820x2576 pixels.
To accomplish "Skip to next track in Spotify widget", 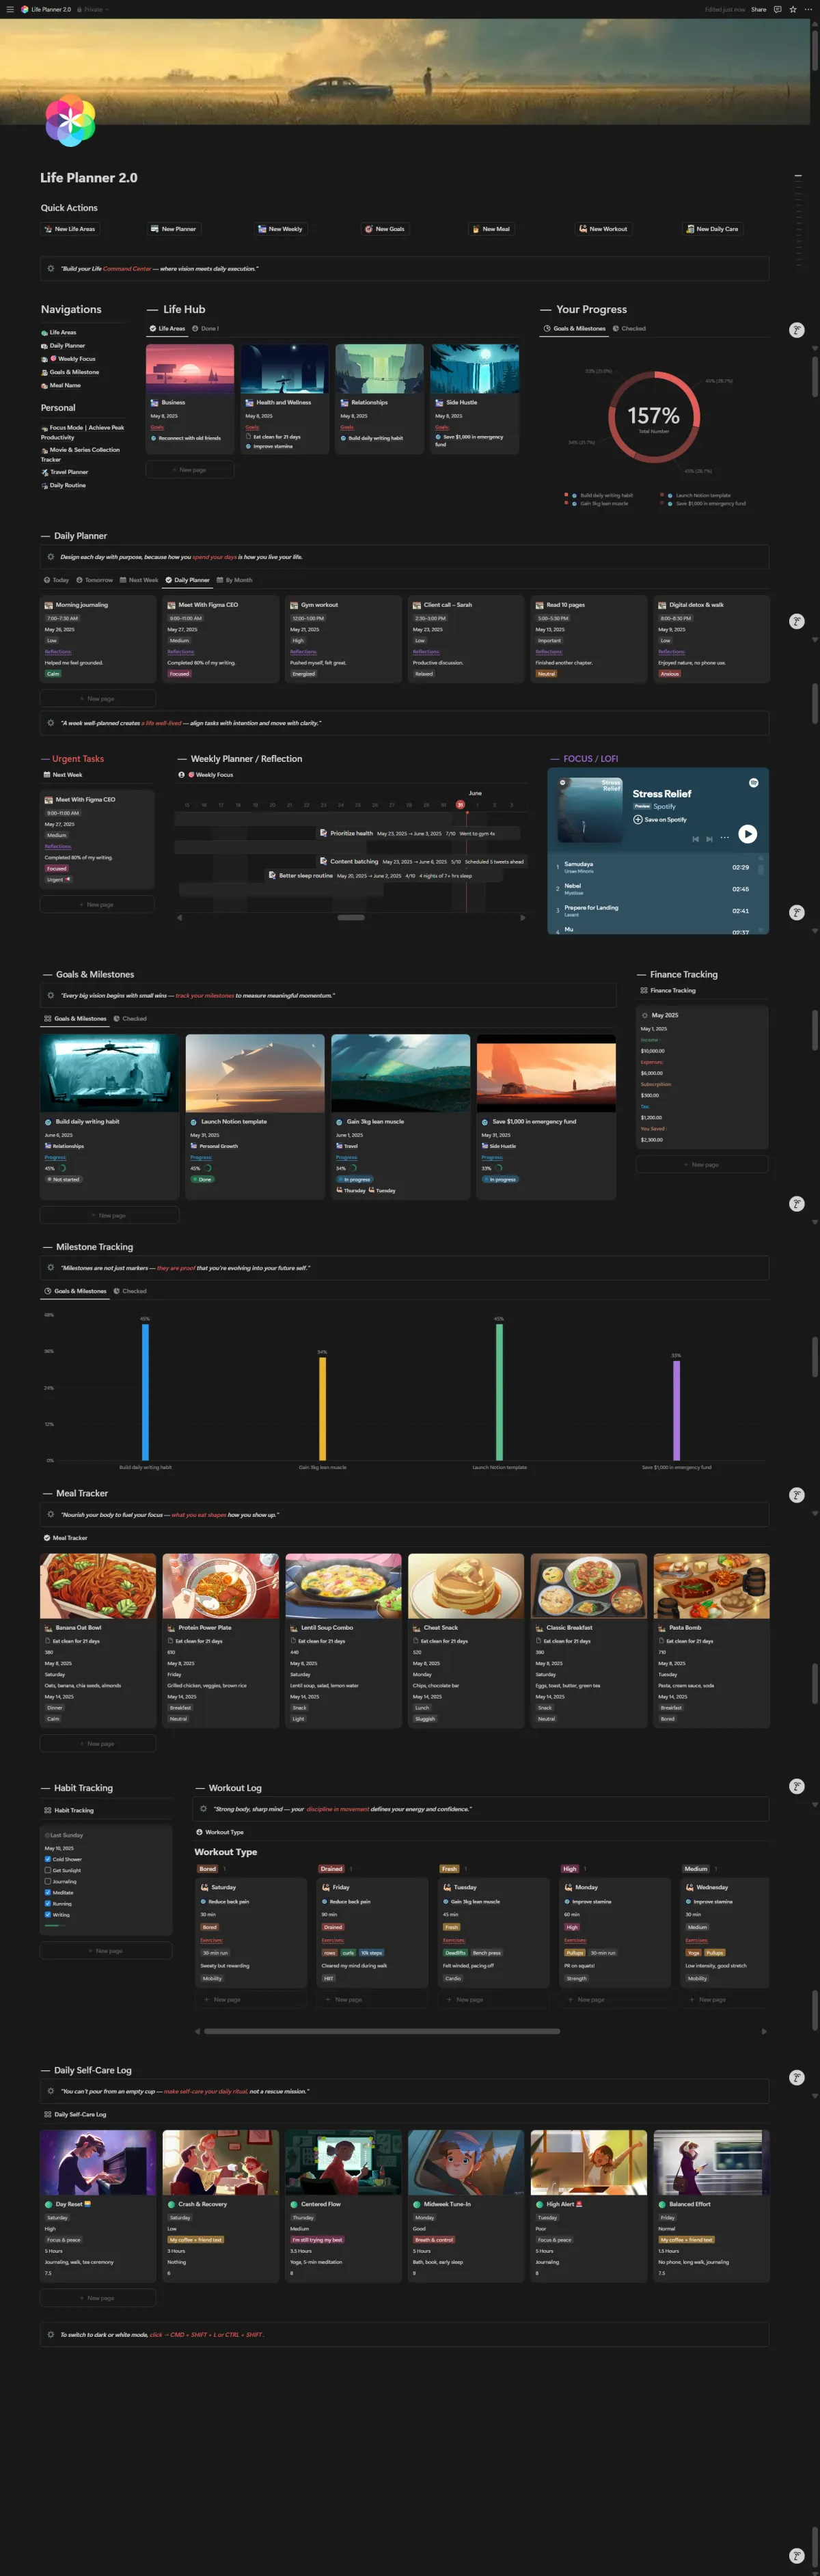I will (709, 839).
